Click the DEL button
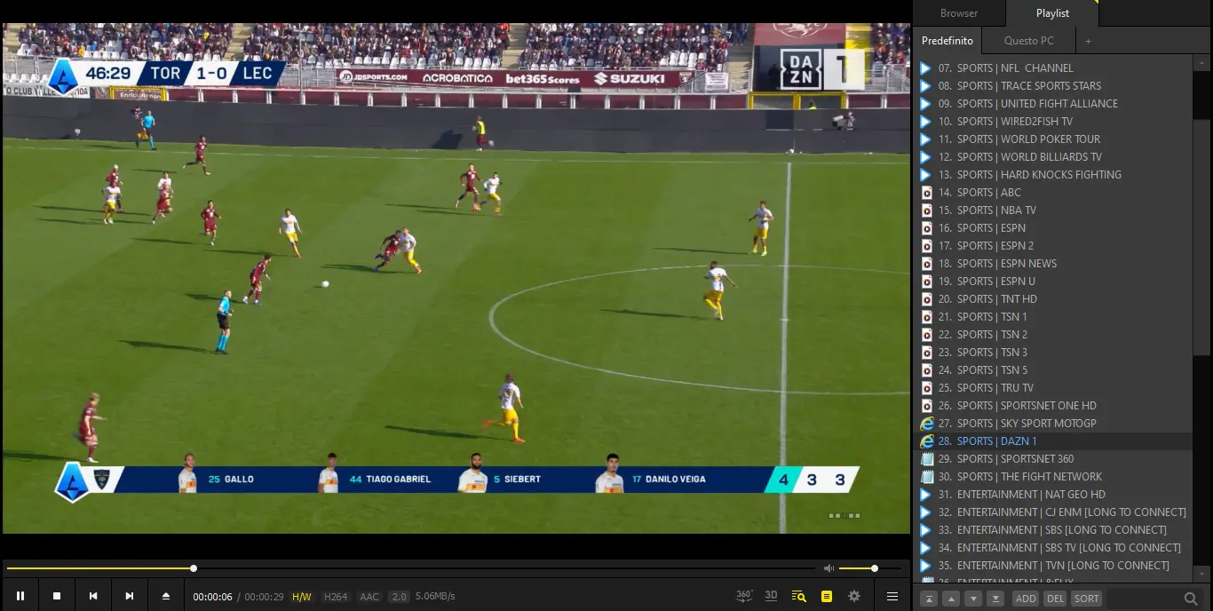Screen dimensions: 1213x611 click(x=1054, y=599)
